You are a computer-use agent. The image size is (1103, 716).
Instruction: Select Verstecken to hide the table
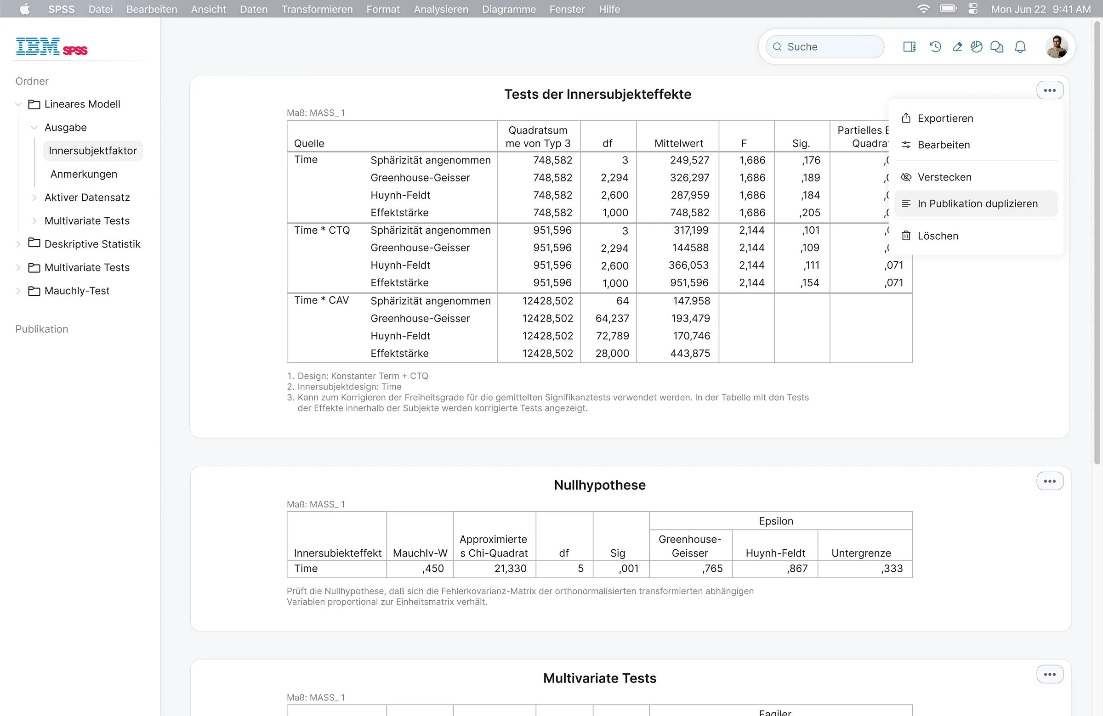tap(944, 177)
